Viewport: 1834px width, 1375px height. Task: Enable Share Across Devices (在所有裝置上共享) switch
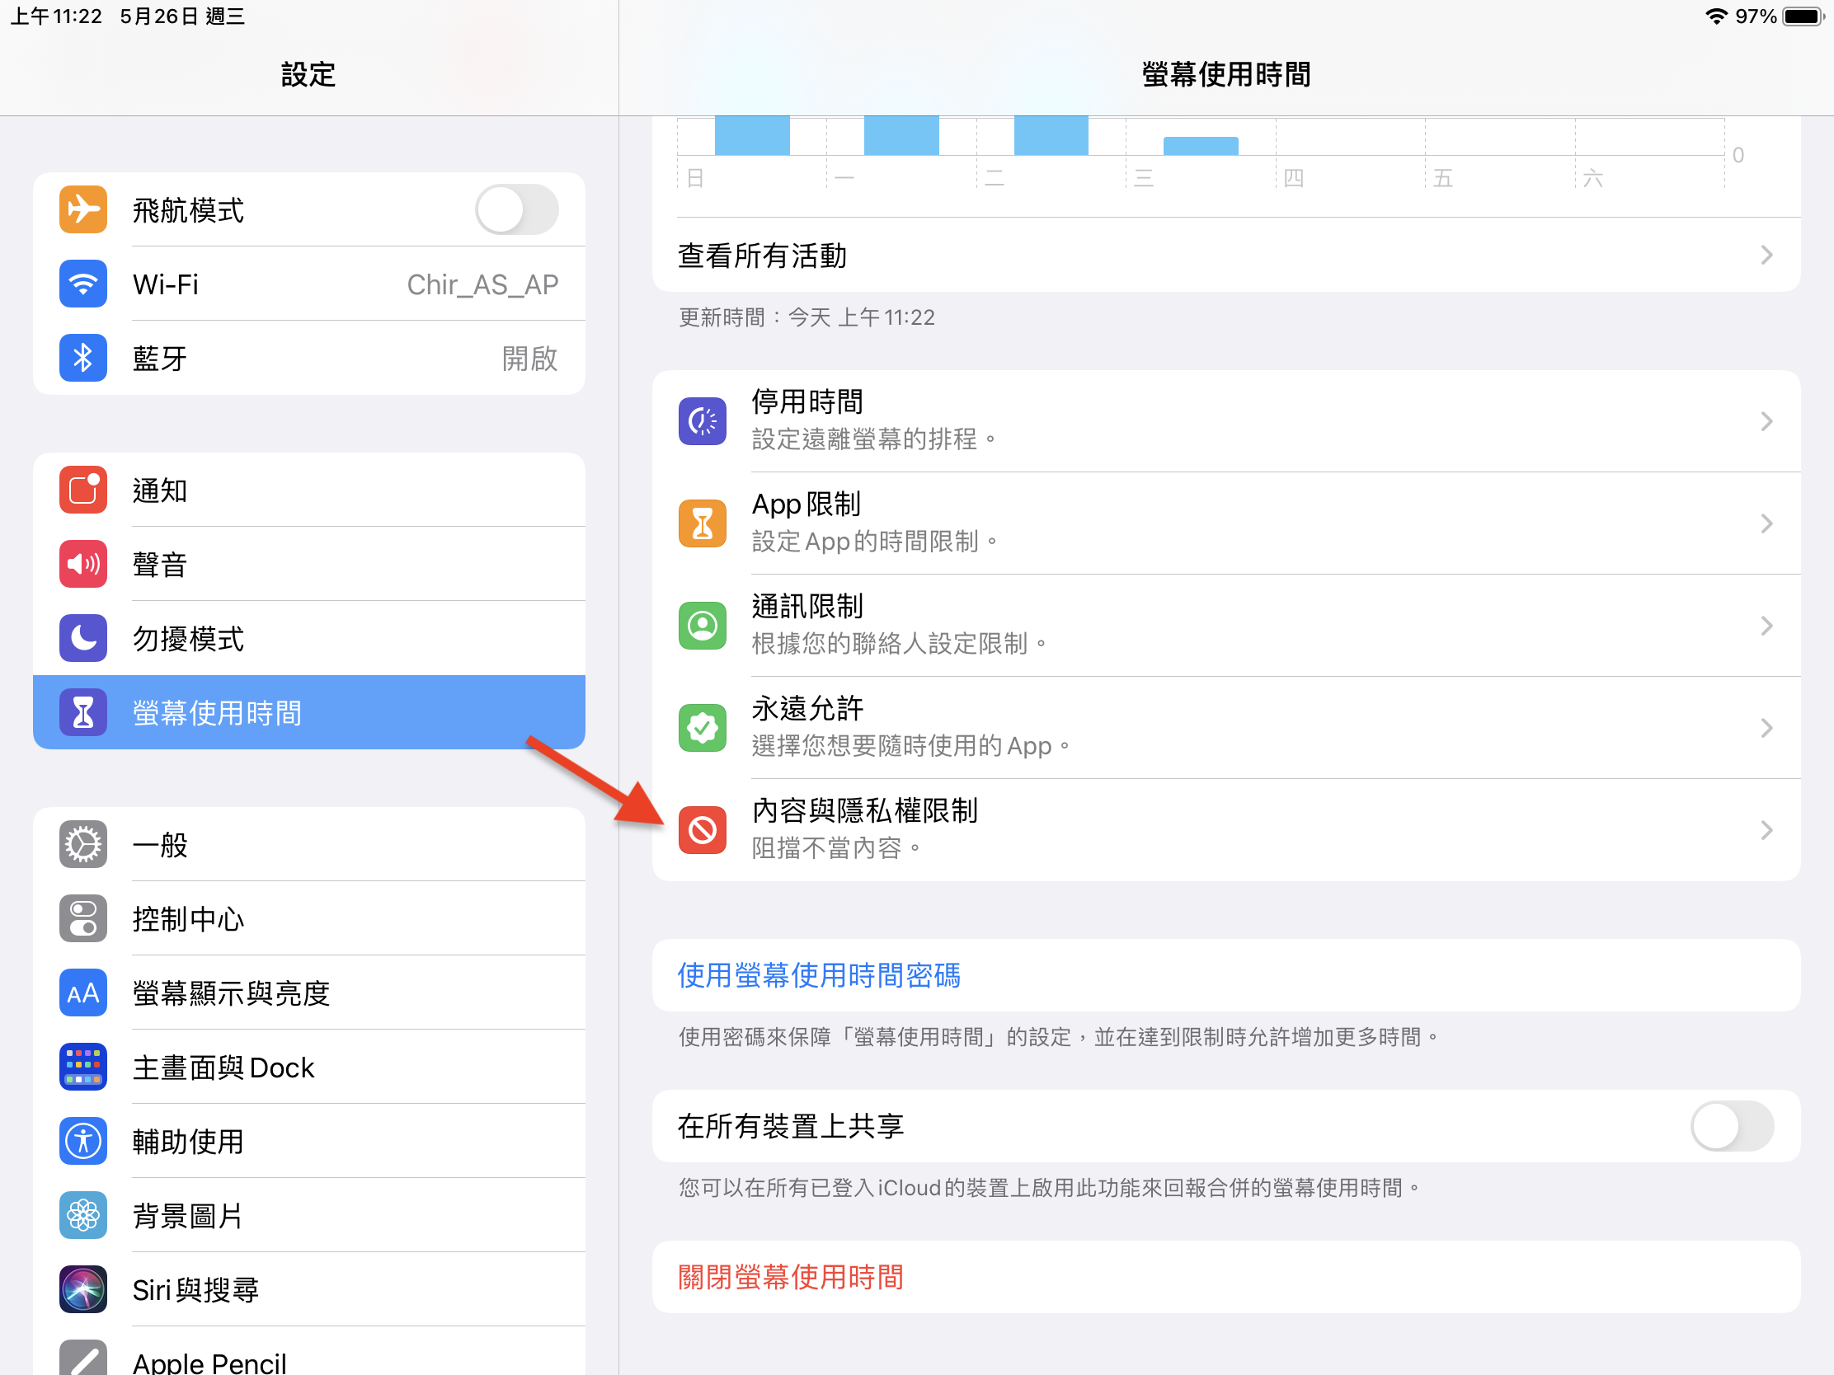1731,1125
